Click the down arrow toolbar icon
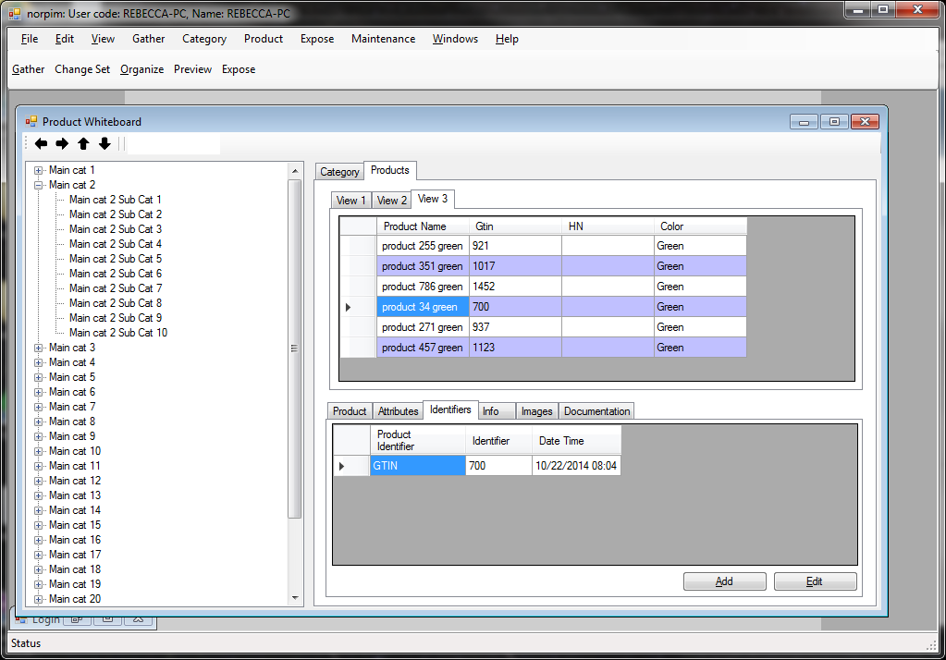946x660 pixels. tap(104, 143)
